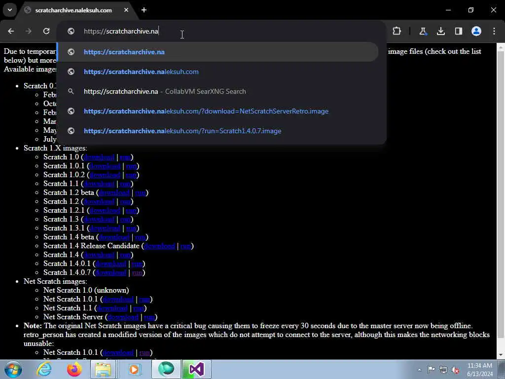
Task: Open the Downloads icon
Action: click(440, 31)
